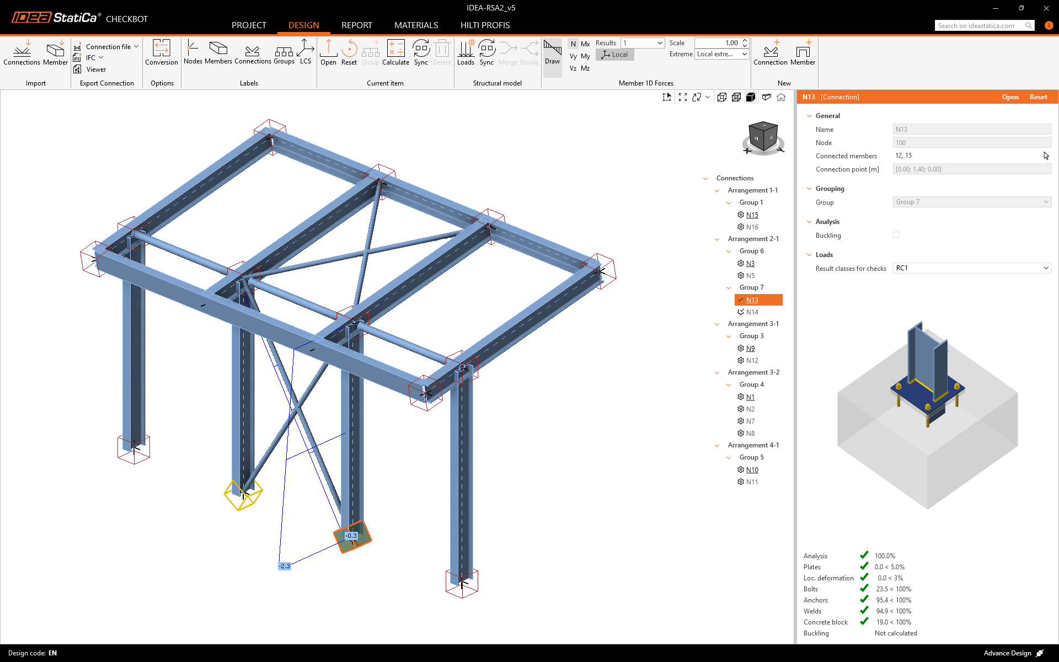This screenshot has width=1059, height=662.
Task: Click the Open button in the N13 header
Action: click(x=1010, y=97)
